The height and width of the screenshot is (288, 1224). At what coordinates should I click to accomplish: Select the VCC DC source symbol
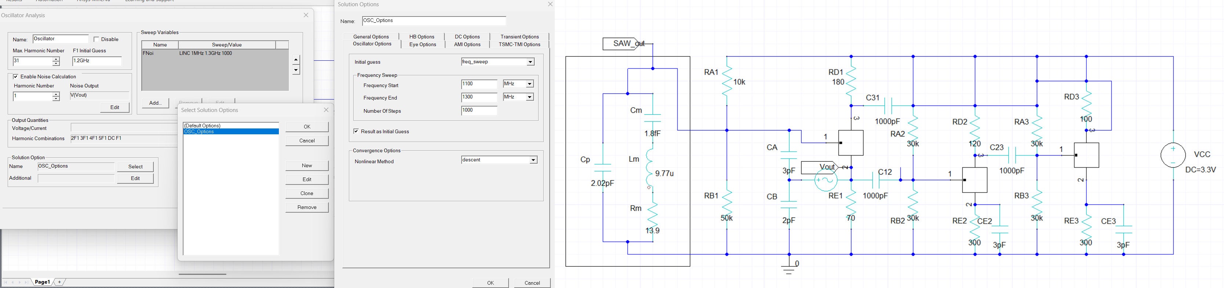pos(1173,156)
